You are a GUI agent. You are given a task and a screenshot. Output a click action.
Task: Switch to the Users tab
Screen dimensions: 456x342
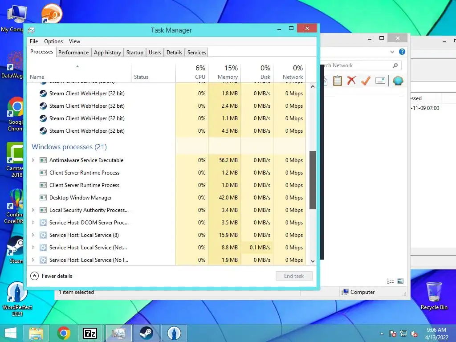pyautogui.click(x=155, y=53)
